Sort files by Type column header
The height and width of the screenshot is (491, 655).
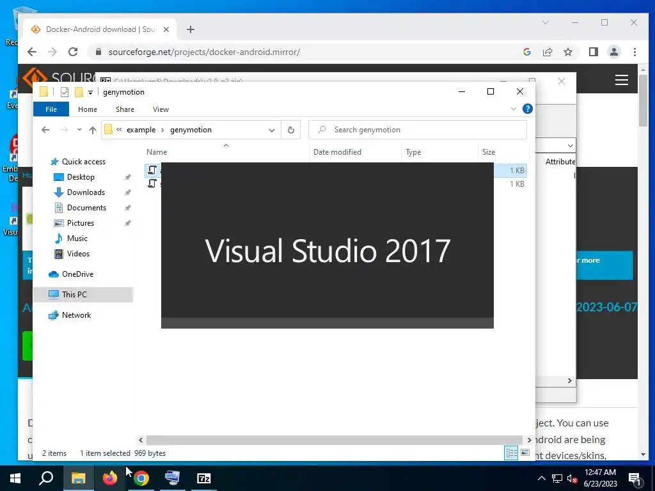coord(413,152)
